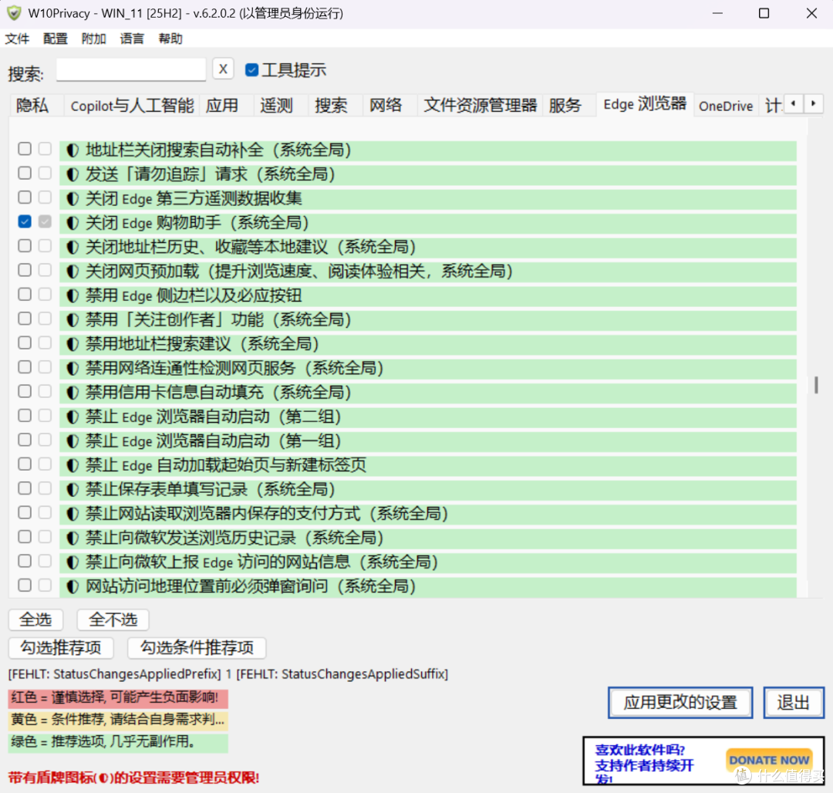Open the 语言 menu
The height and width of the screenshot is (793, 833).
[133, 39]
